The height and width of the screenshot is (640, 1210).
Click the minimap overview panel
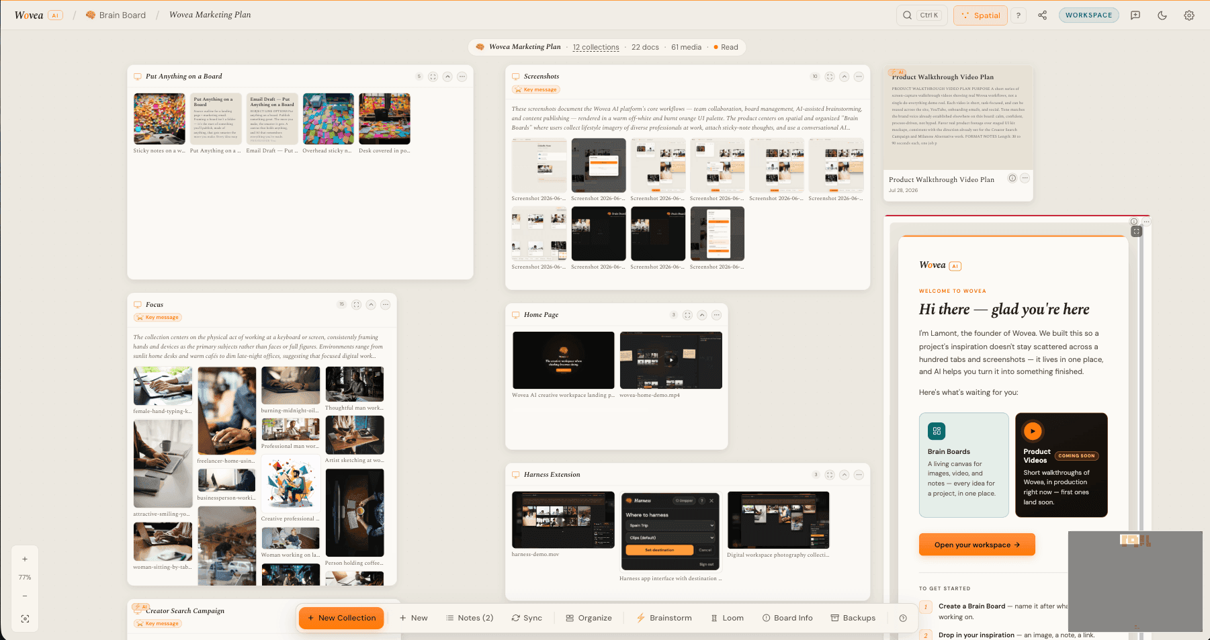1135,582
